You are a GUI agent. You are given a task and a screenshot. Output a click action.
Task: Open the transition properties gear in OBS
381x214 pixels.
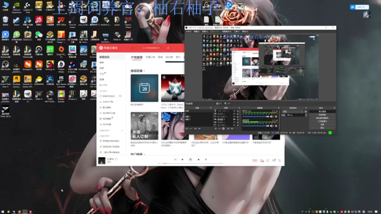[x=306, y=112]
